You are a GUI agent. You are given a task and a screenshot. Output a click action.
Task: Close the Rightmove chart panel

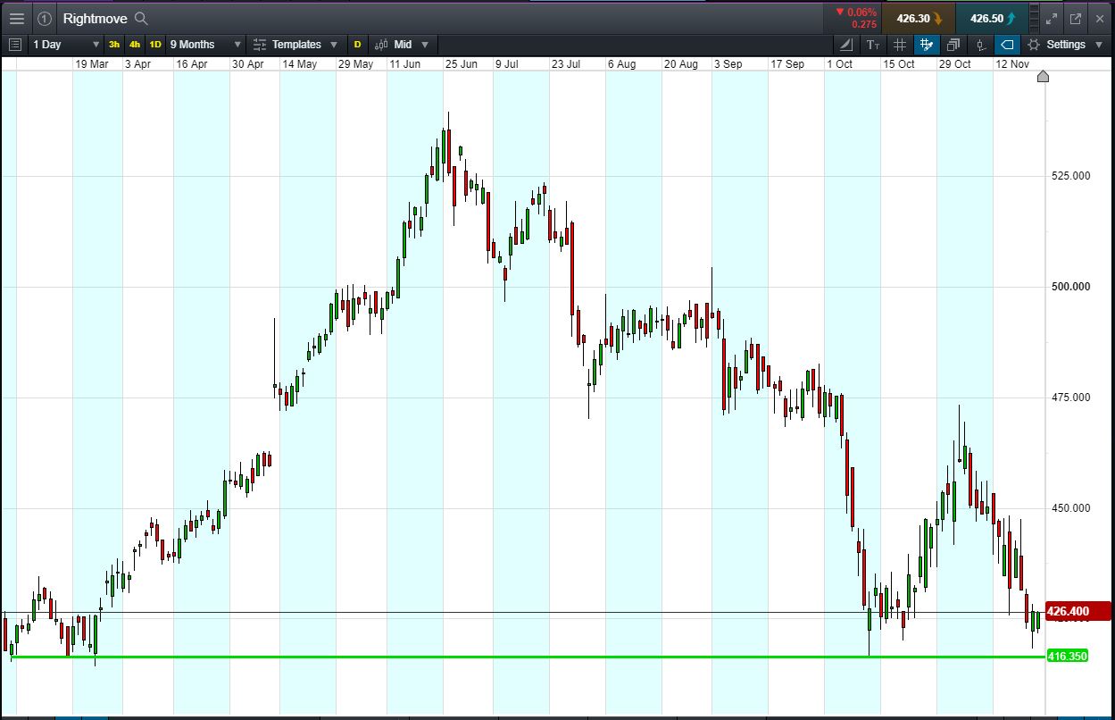coord(1100,18)
